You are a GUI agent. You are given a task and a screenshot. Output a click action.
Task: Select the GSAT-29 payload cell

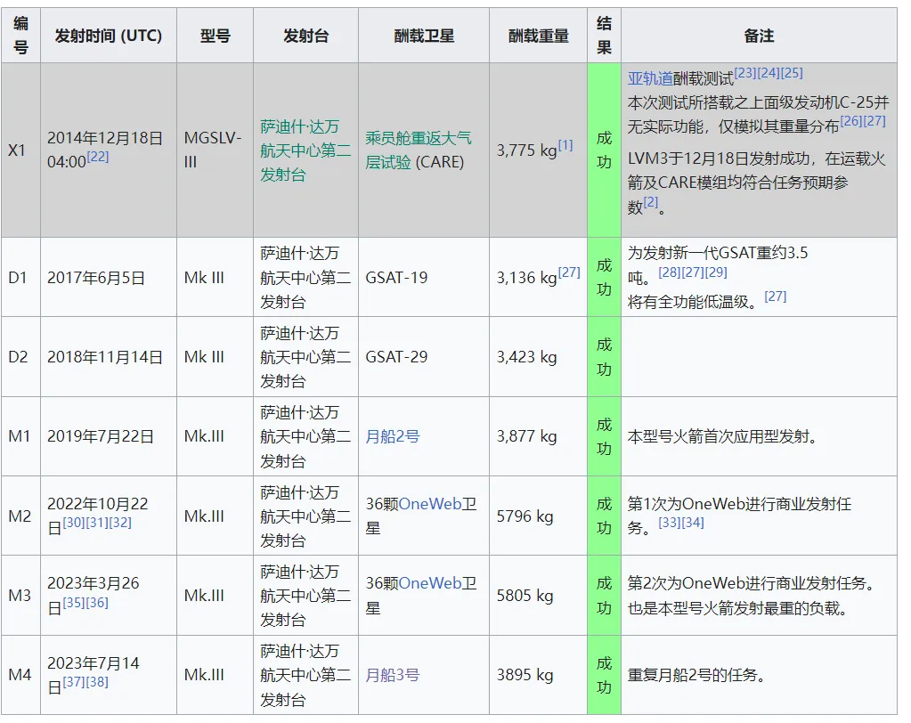(x=424, y=356)
